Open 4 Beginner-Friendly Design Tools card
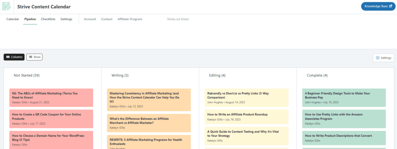The height and width of the screenshot is (149, 397). click(x=344, y=98)
